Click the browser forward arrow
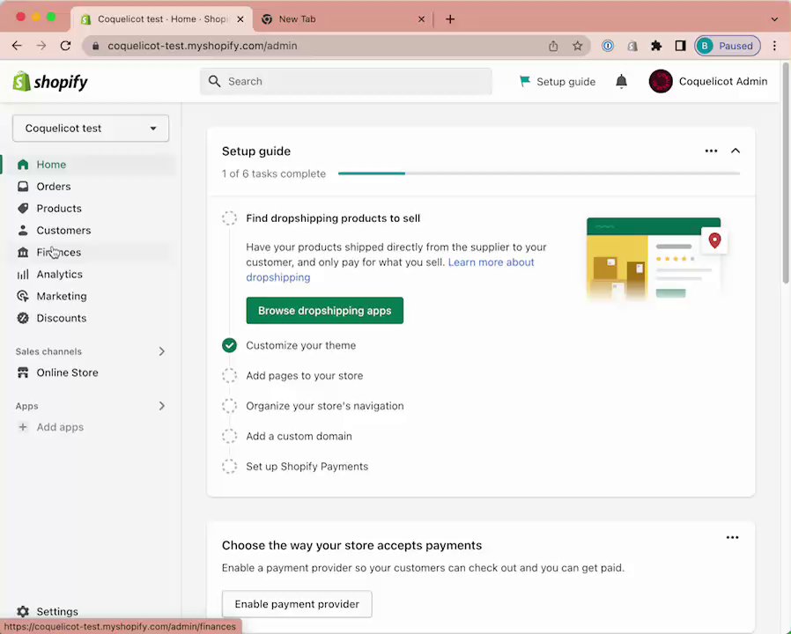 pos(41,46)
